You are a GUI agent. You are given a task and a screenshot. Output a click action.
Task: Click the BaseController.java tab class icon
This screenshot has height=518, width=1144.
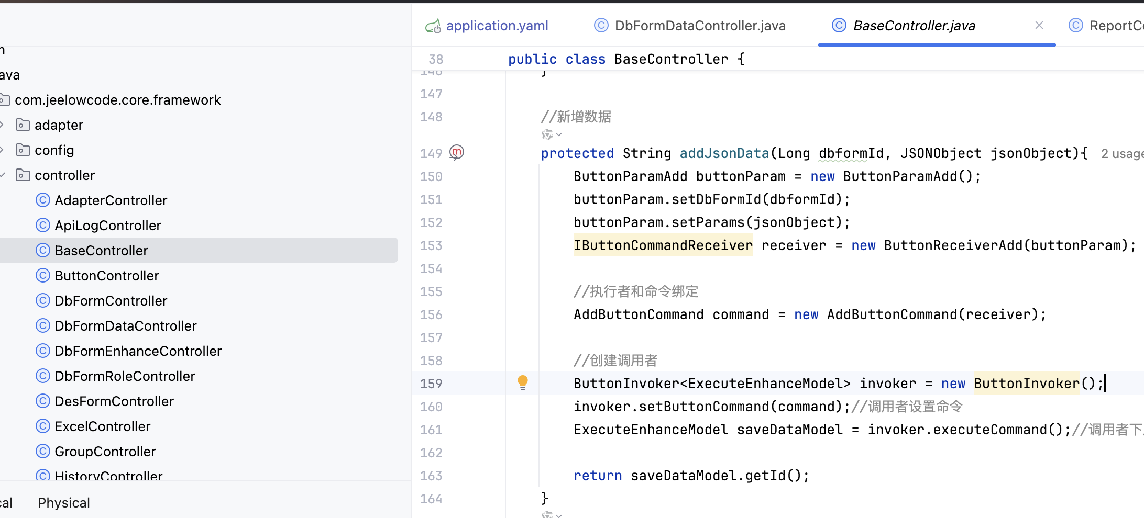pos(839,25)
